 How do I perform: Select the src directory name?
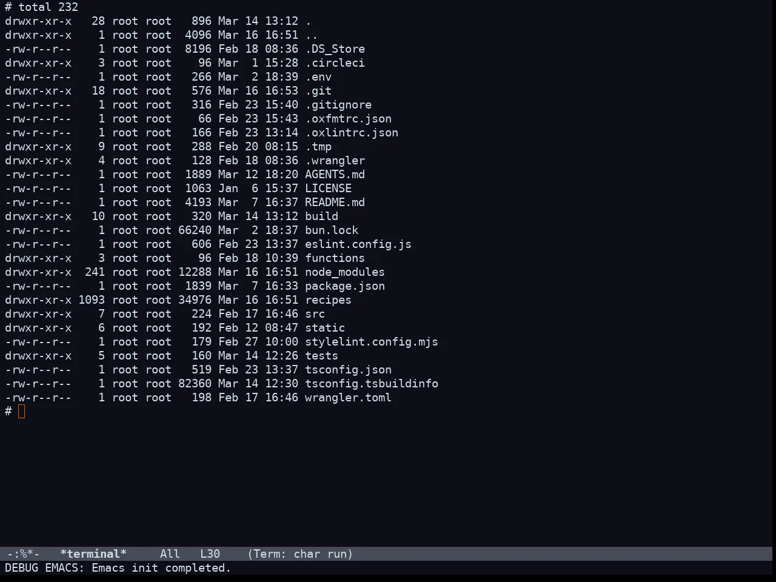315,314
